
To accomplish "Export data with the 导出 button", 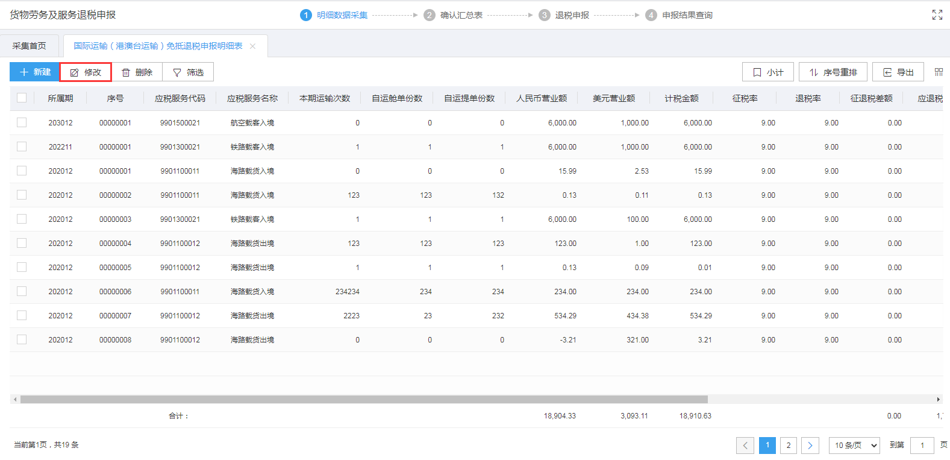I will [898, 72].
